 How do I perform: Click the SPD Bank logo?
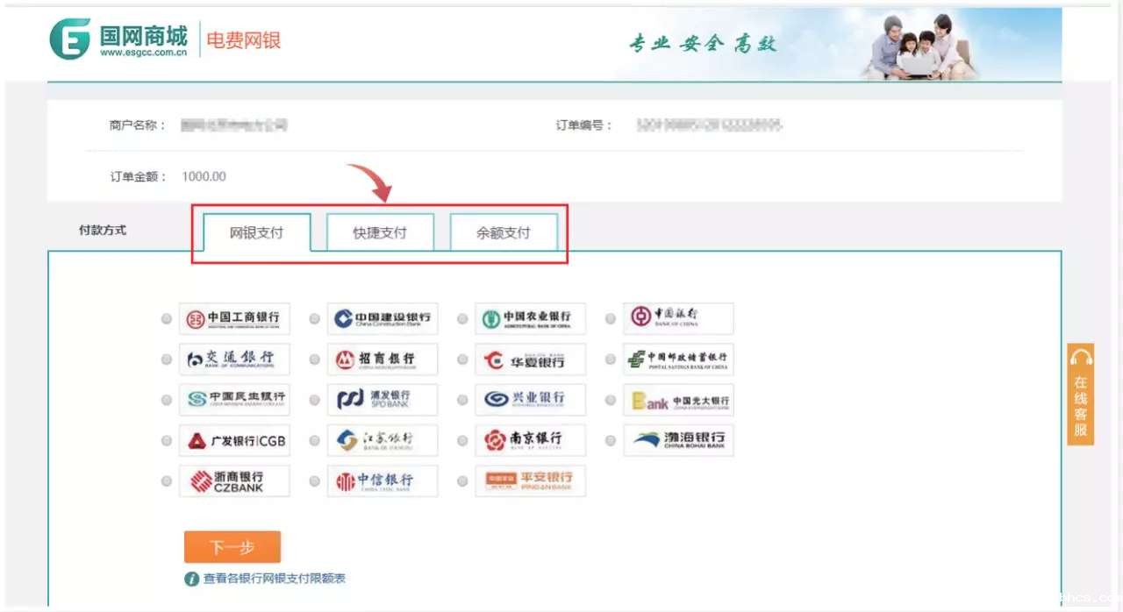pos(383,400)
